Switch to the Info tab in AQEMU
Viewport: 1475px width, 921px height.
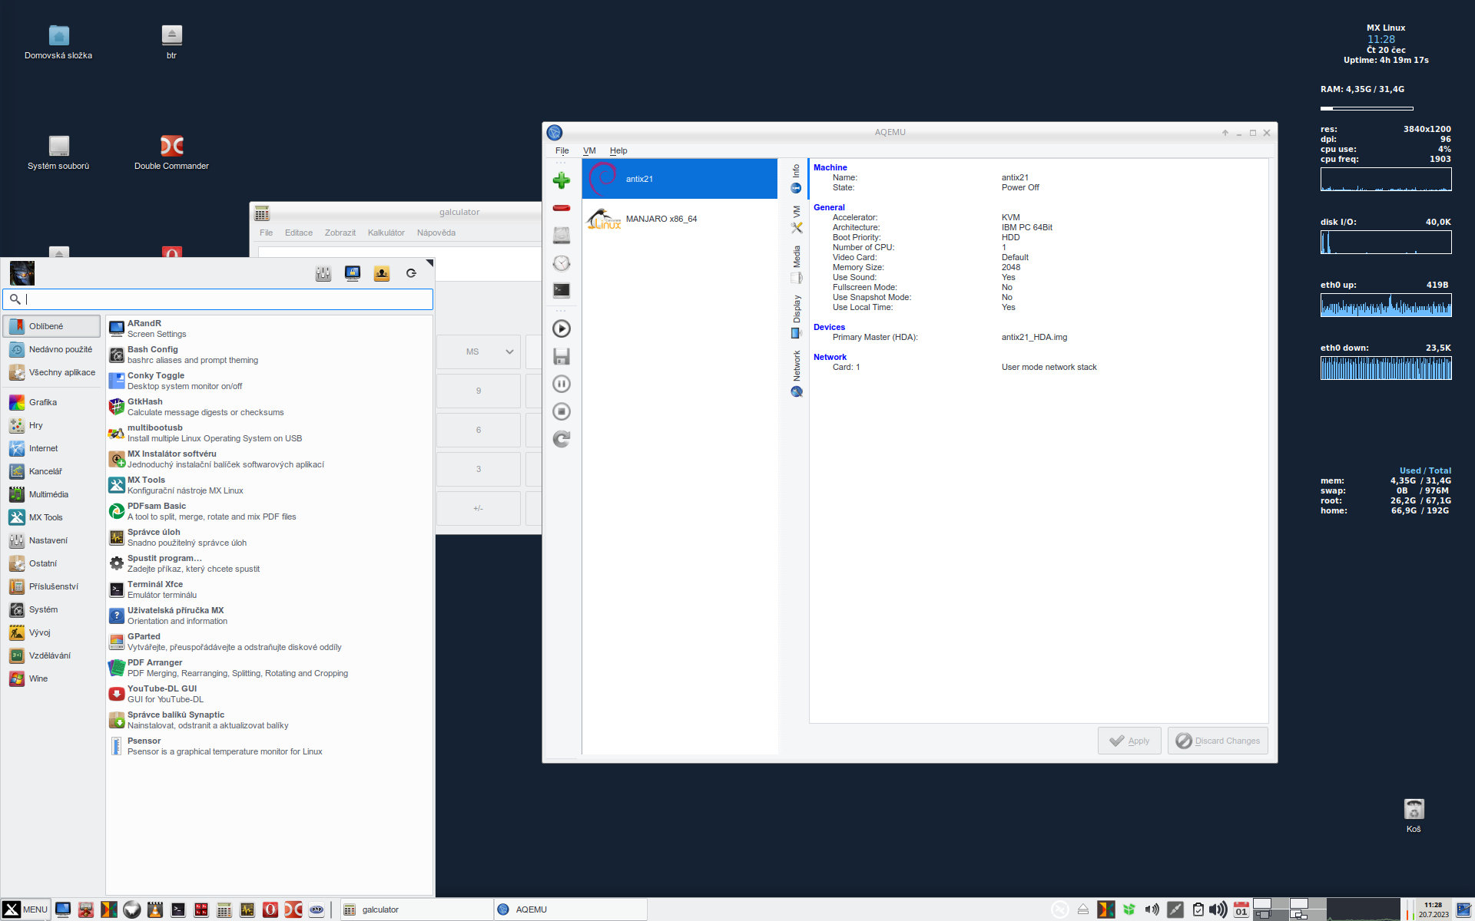797,178
